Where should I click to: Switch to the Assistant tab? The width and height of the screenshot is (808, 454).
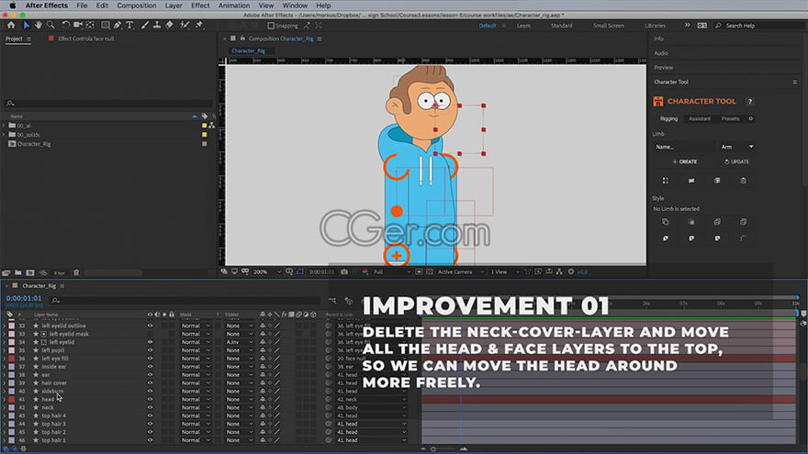[x=700, y=118]
